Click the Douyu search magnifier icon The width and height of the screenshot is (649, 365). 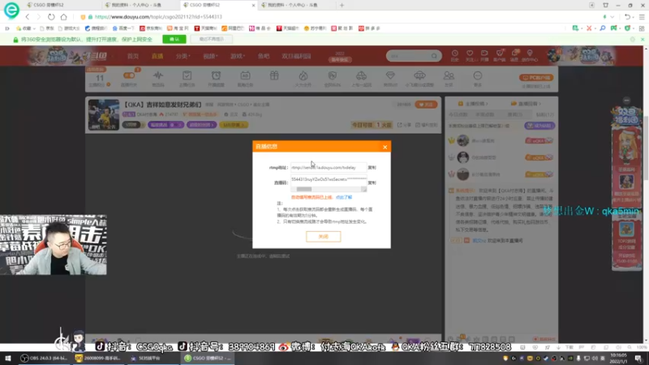click(x=434, y=56)
